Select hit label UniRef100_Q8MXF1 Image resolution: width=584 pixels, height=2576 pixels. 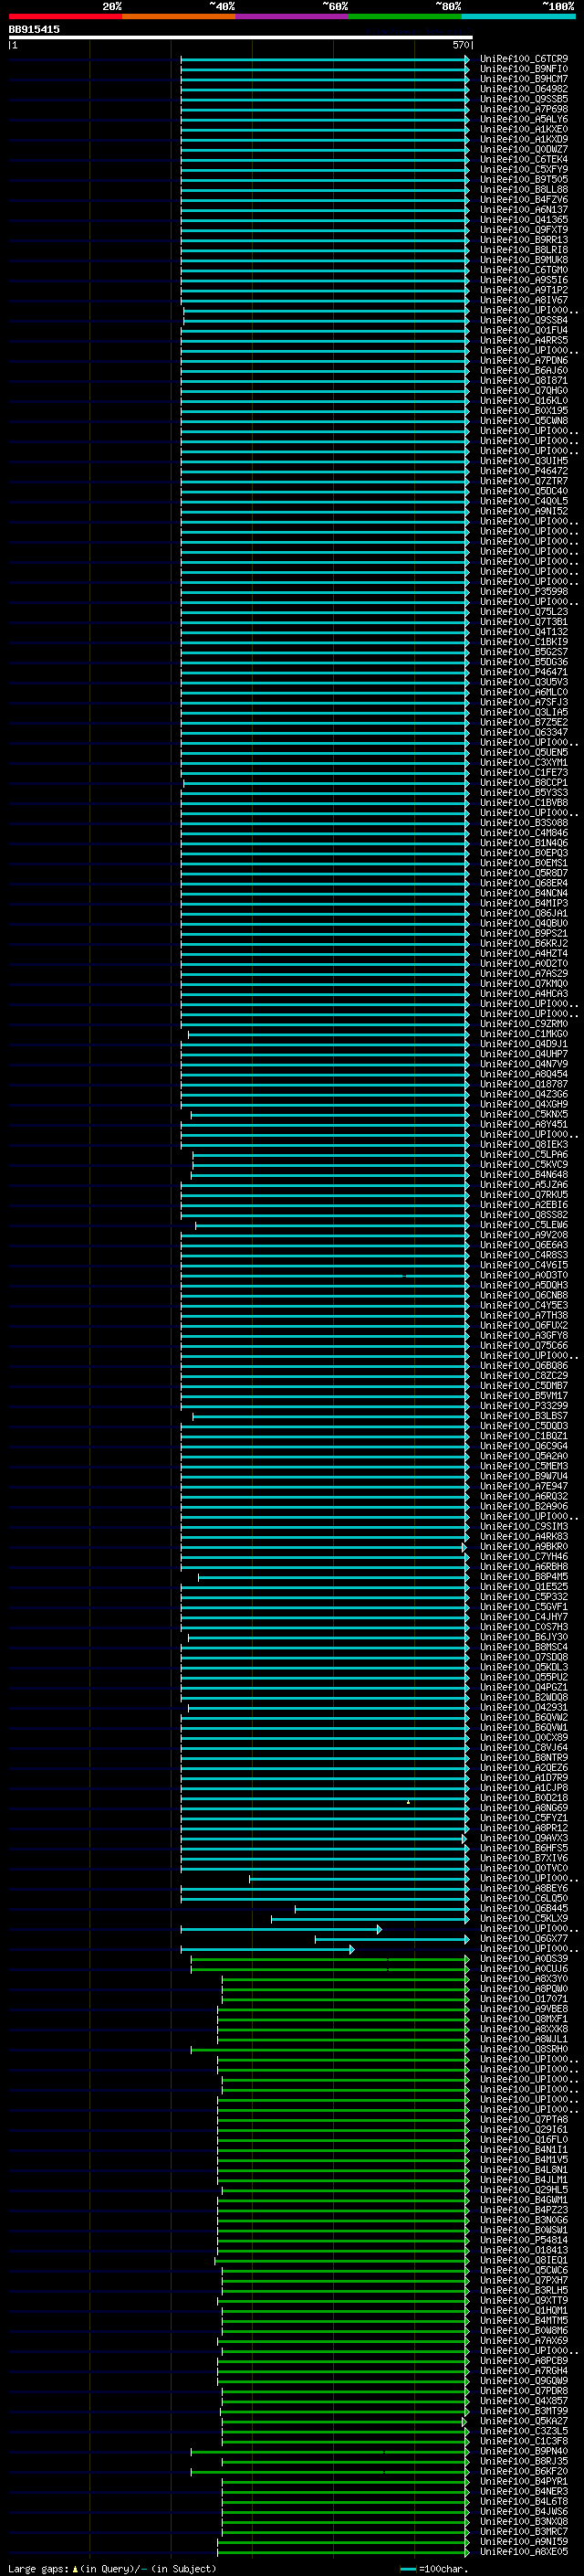click(x=523, y=2018)
